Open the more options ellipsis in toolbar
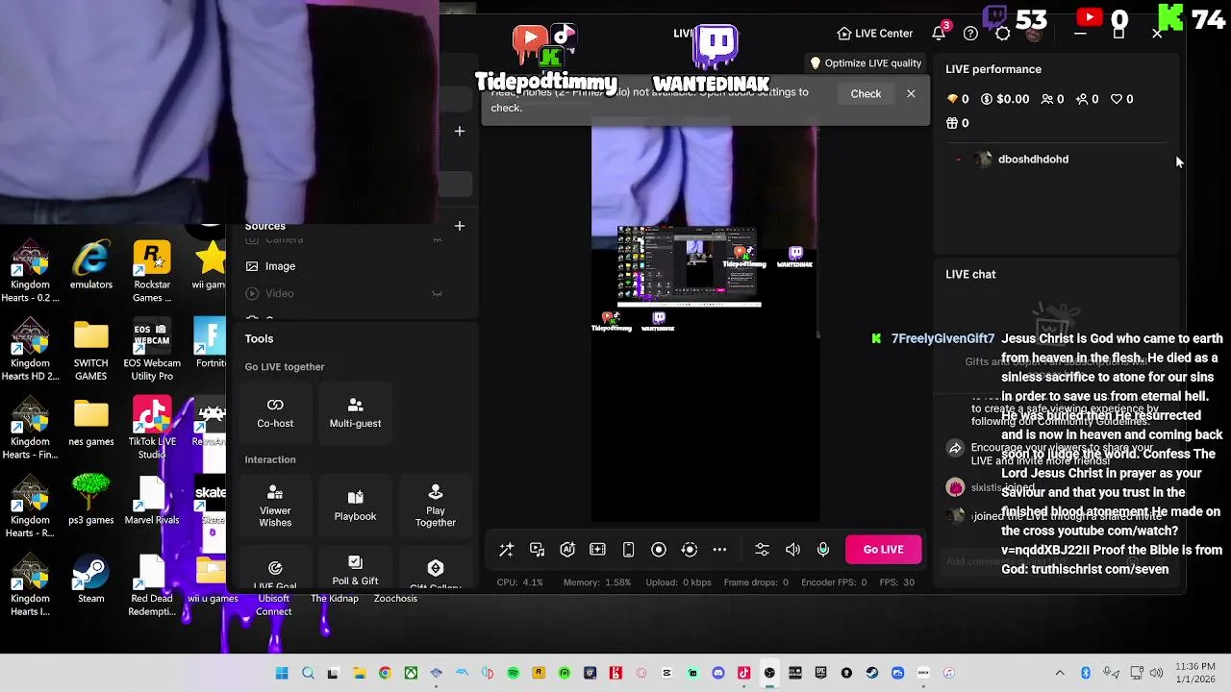The width and height of the screenshot is (1231, 692). [719, 550]
